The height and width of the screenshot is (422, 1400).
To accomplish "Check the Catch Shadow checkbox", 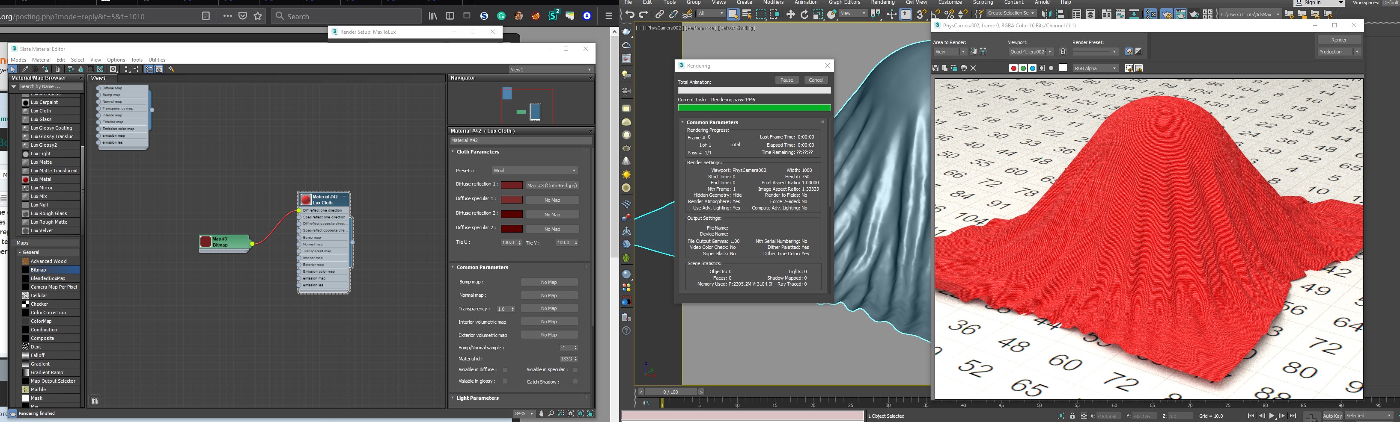I will click(x=575, y=382).
